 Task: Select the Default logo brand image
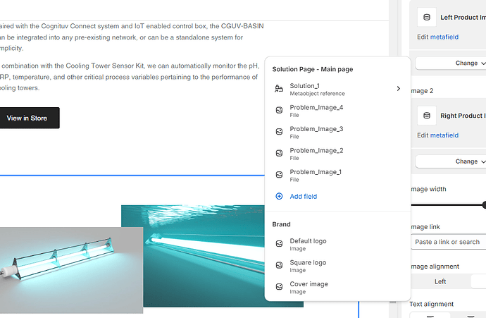point(338,244)
